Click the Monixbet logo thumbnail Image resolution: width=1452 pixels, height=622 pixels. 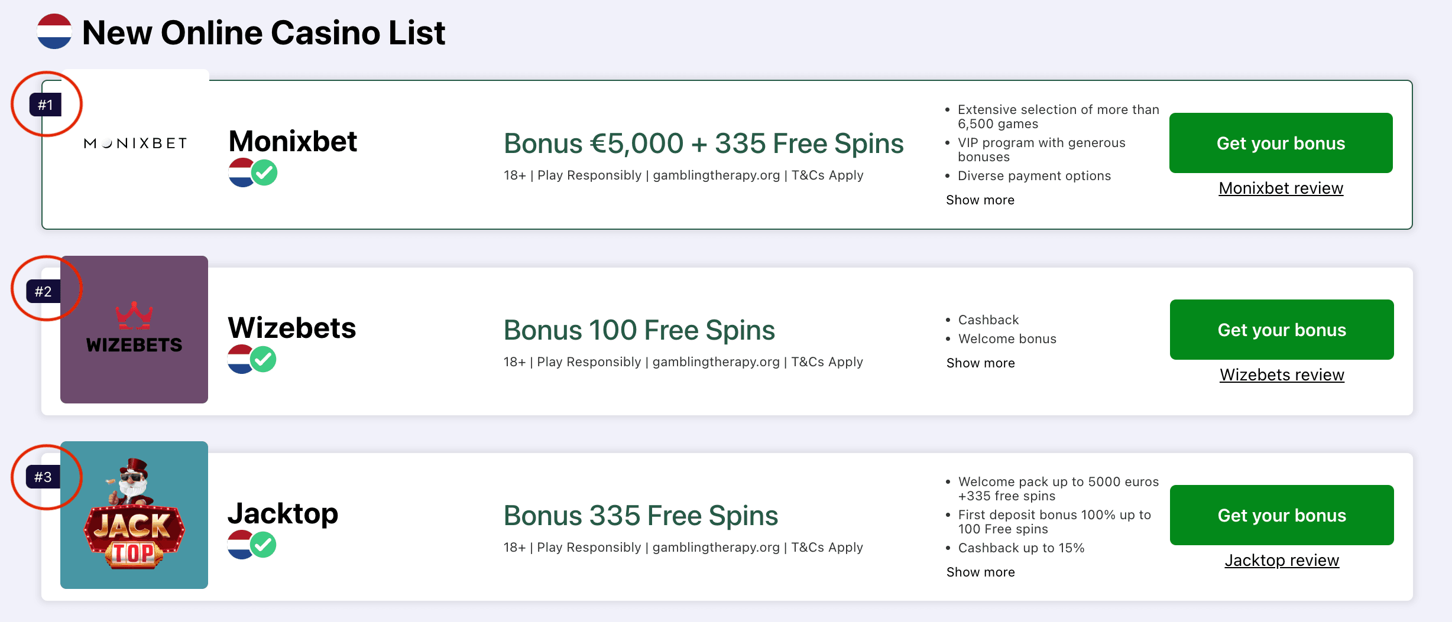click(135, 144)
